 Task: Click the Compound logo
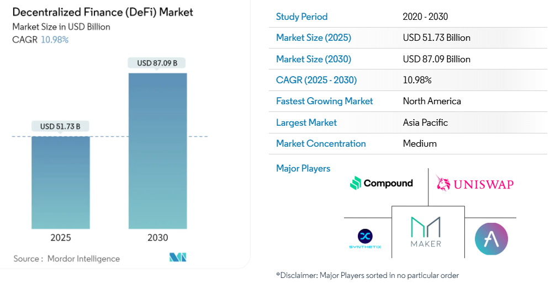pos(381,183)
